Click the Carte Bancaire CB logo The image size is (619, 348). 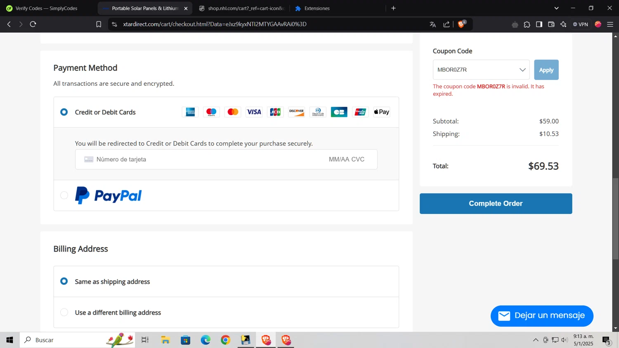tap(339, 112)
